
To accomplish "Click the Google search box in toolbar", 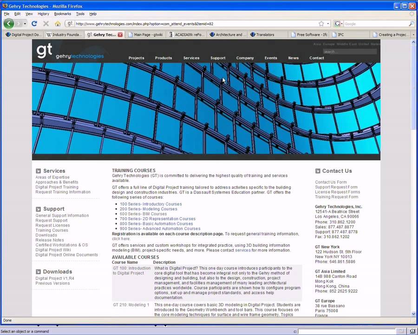I will pyautogui.click(x=376, y=24).
